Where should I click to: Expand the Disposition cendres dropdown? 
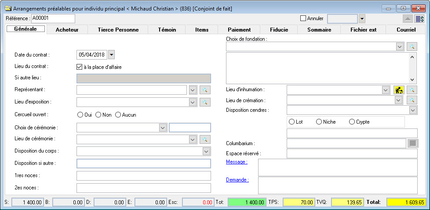click(x=412, y=110)
